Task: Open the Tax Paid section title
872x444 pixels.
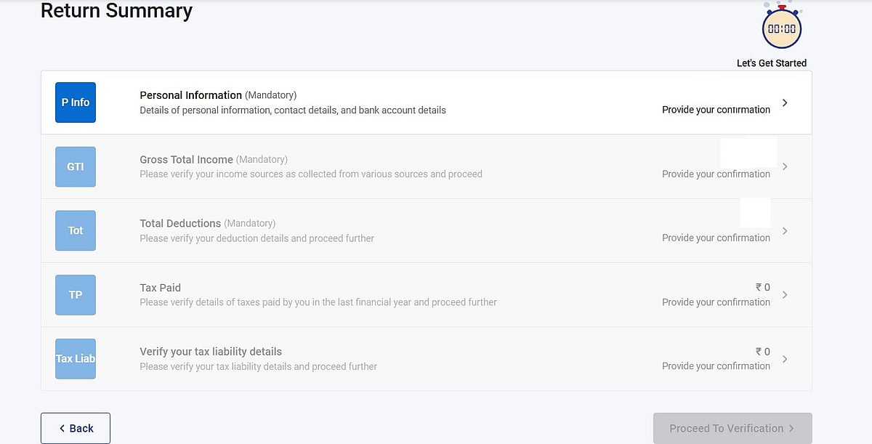Action: pos(160,288)
